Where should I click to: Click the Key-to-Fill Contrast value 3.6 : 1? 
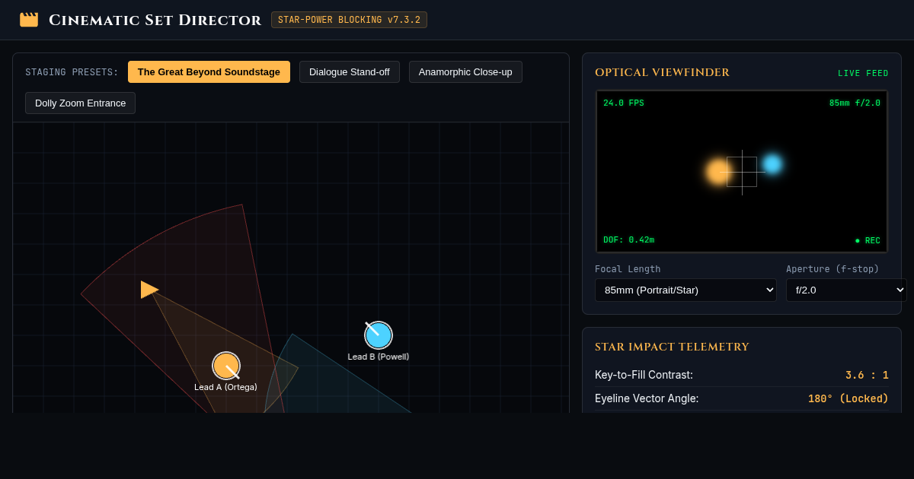coord(867,375)
